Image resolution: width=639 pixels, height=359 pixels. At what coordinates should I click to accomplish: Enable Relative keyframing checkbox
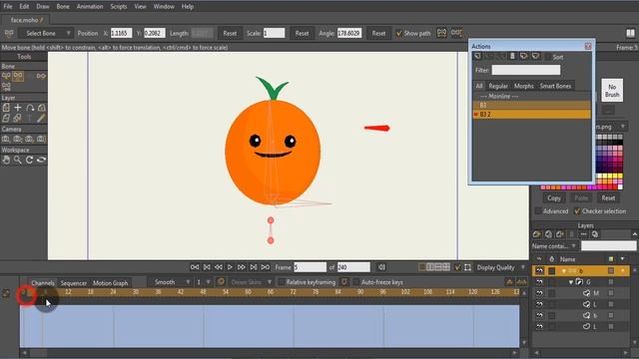click(282, 282)
